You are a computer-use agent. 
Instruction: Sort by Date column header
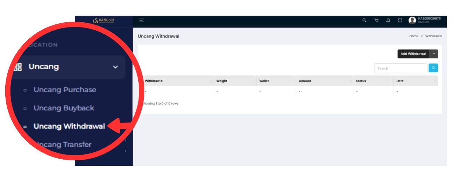pos(416,81)
